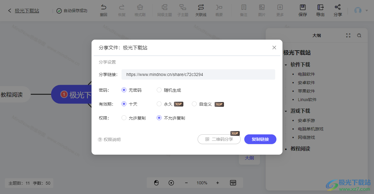Viewport: 374px width, 194px height.
Task: Select 电脑单机游戏 in the outline
Action: click(x=311, y=129)
